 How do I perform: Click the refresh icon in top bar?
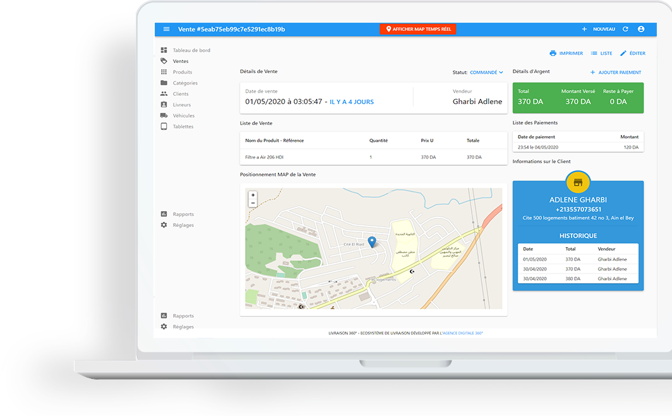point(625,29)
